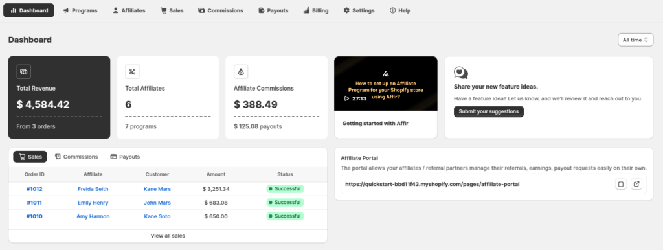Click the Status column header
The height and width of the screenshot is (250, 663).
285,174
